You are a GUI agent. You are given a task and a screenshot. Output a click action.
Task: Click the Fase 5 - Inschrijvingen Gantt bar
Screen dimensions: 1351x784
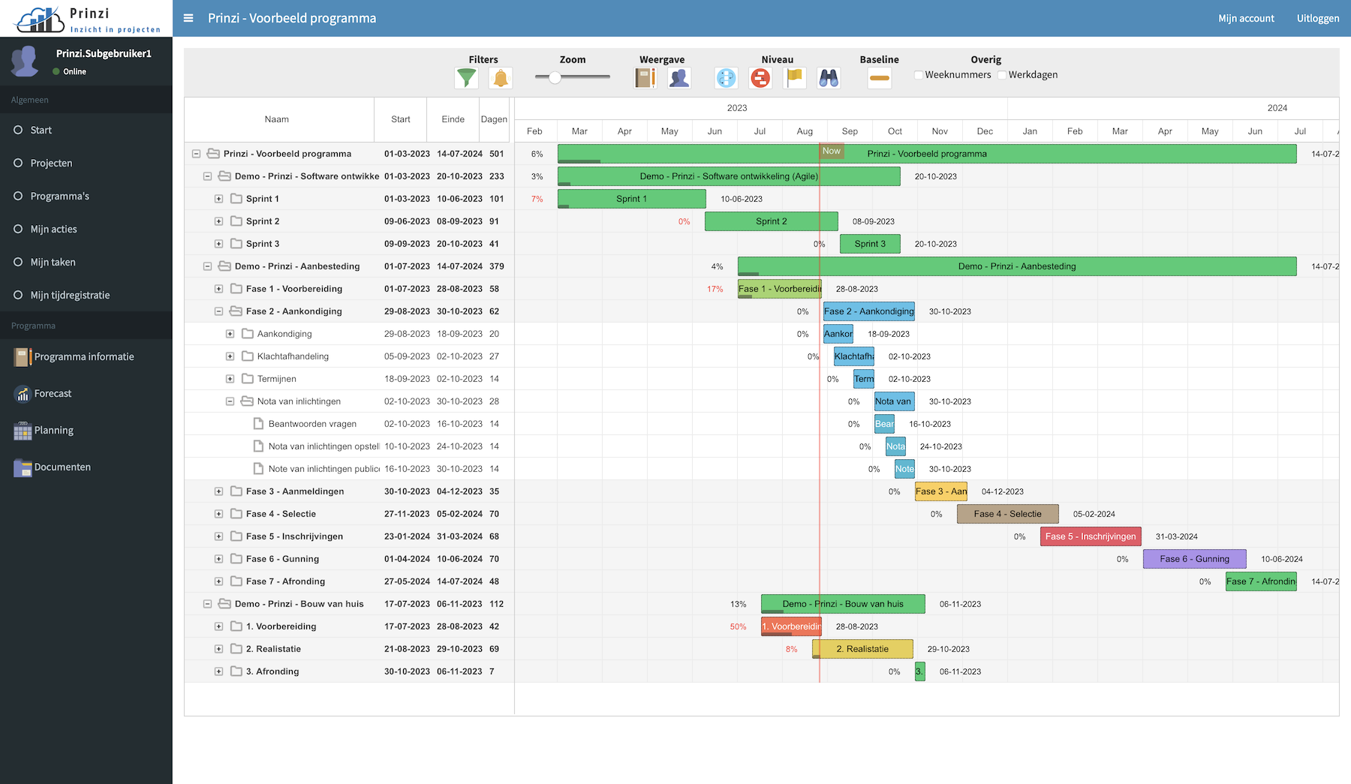(1090, 536)
